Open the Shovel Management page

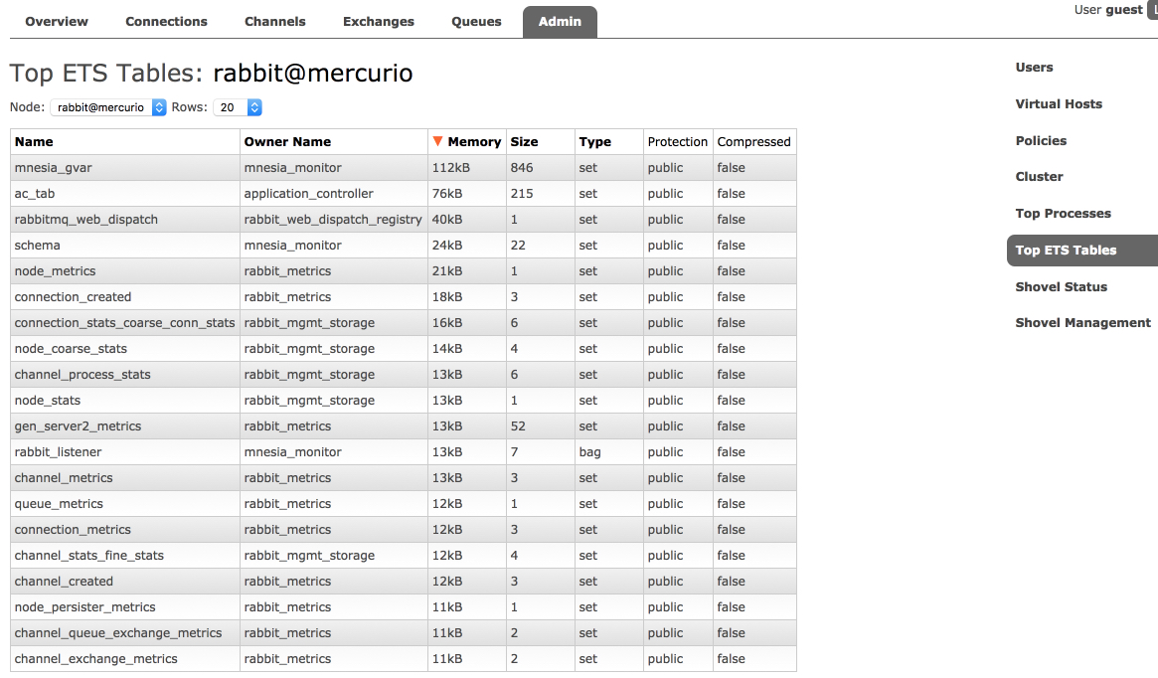point(1082,323)
